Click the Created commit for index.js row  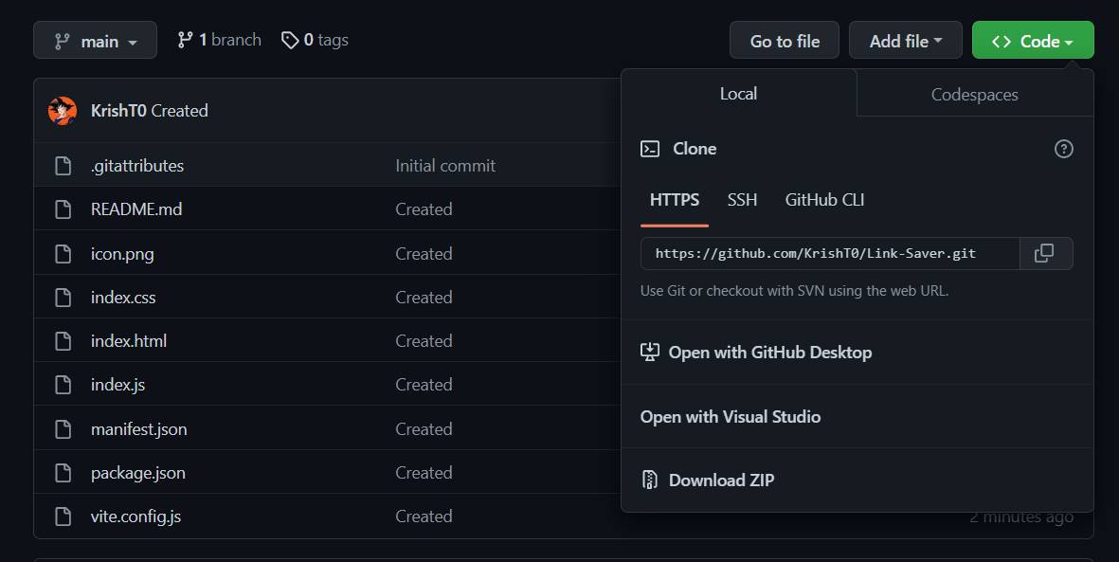click(x=424, y=385)
